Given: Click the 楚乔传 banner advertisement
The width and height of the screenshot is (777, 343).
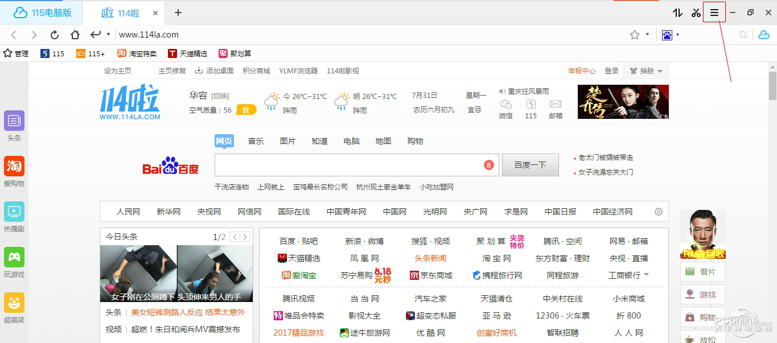Looking at the screenshot, I should click(623, 102).
